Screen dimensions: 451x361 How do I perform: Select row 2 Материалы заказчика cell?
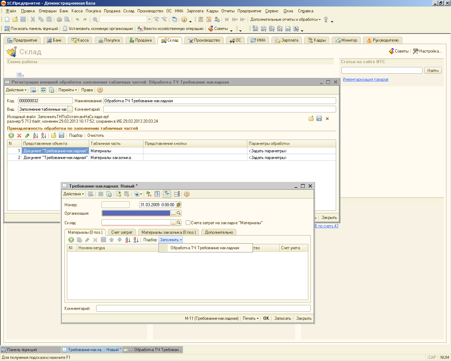tap(116, 158)
